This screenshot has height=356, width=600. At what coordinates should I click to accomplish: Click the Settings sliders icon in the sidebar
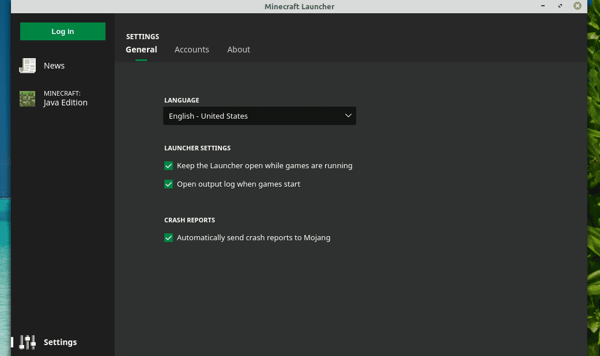[27, 342]
